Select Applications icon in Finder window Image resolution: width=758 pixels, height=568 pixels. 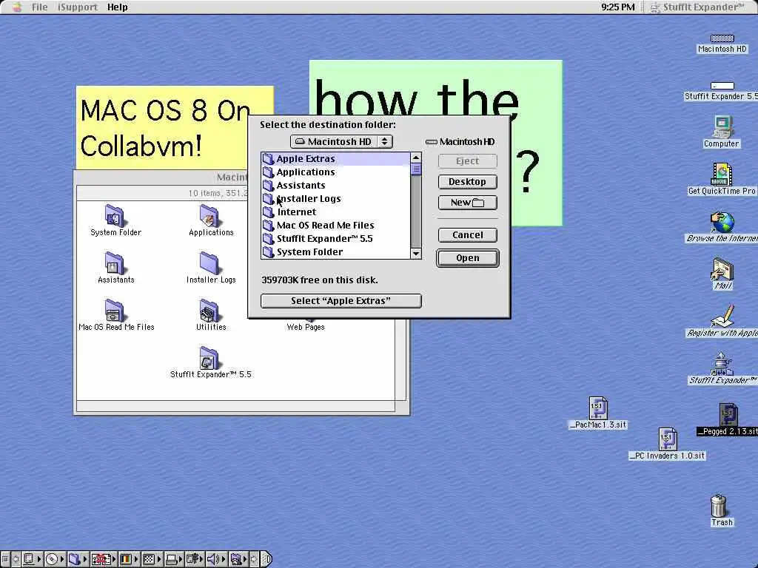(x=209, y=215)
